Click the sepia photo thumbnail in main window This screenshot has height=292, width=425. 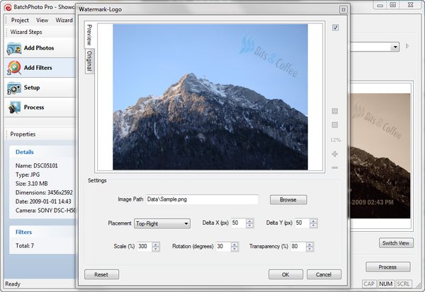[x=380, y=156]
